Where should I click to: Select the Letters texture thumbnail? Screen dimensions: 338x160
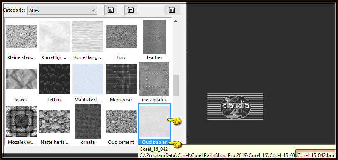click(x=55, y=79)
